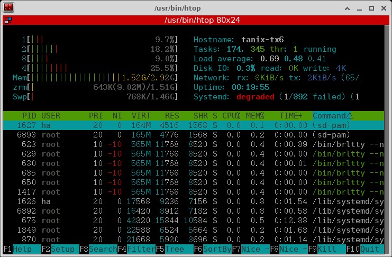The image size is (392, 257).
Task: Open the terminal layout grid icon
Action: coord(8,20)
